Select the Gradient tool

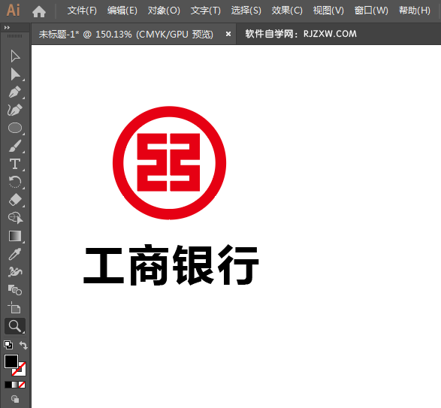point(15,236)
